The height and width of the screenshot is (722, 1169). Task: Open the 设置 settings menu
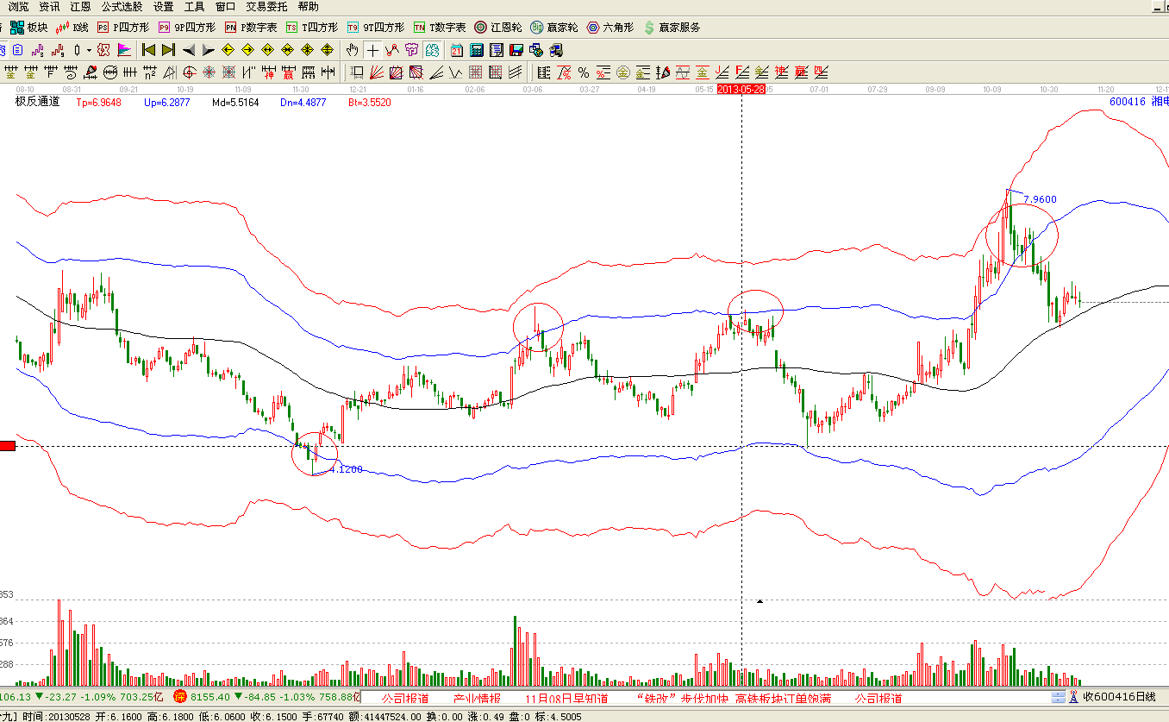(164, 7)
